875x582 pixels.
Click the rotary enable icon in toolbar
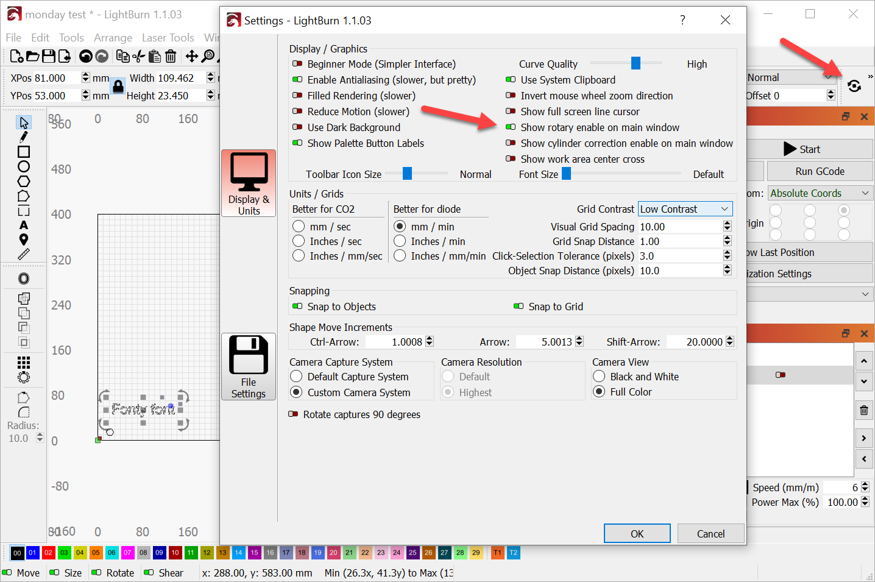(x=854, y=86)
